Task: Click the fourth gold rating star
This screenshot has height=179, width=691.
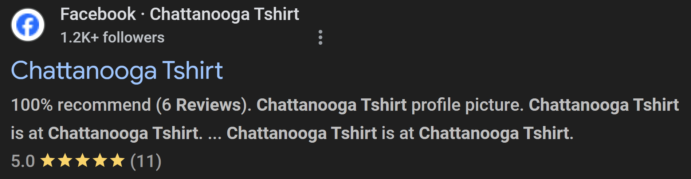Action: [x=100, y=160]
